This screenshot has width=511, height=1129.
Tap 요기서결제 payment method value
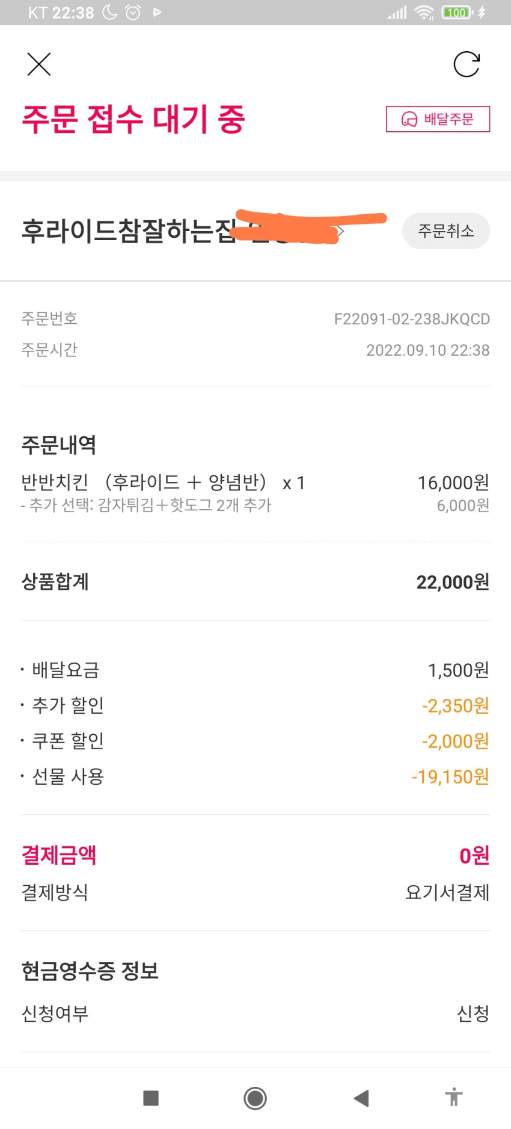[447, 892]
